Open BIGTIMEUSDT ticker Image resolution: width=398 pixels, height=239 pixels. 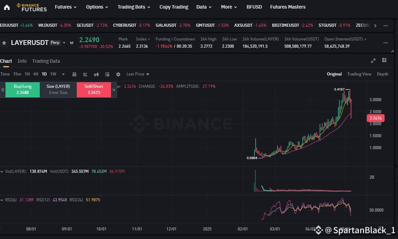[292, 25]
